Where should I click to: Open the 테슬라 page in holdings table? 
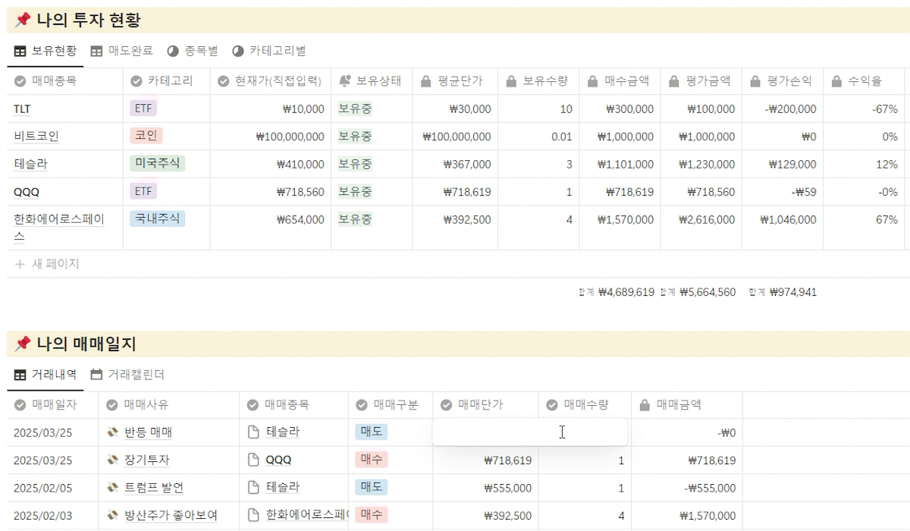pyautogui.click(x=30, y=164)
